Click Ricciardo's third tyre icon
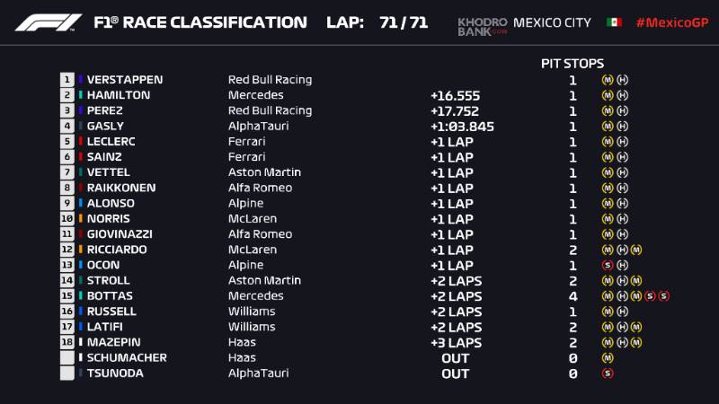 pyautogui.click(x=636, y=250)
